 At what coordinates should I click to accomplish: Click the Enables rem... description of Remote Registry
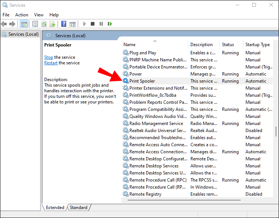[x=204, y=194]
